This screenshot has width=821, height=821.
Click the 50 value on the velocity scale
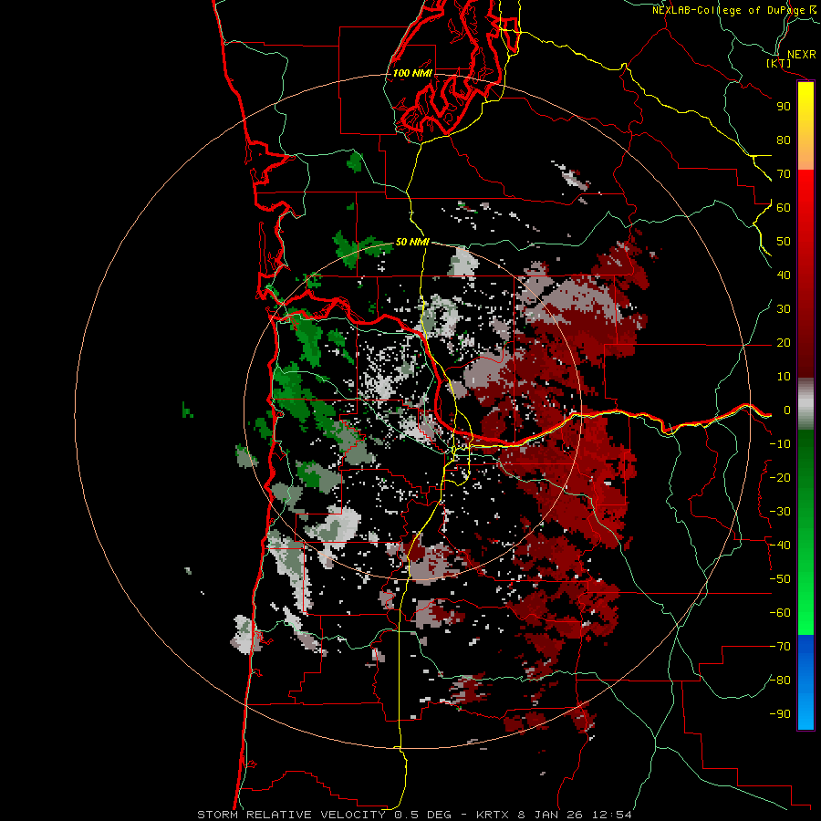point(784,242)
